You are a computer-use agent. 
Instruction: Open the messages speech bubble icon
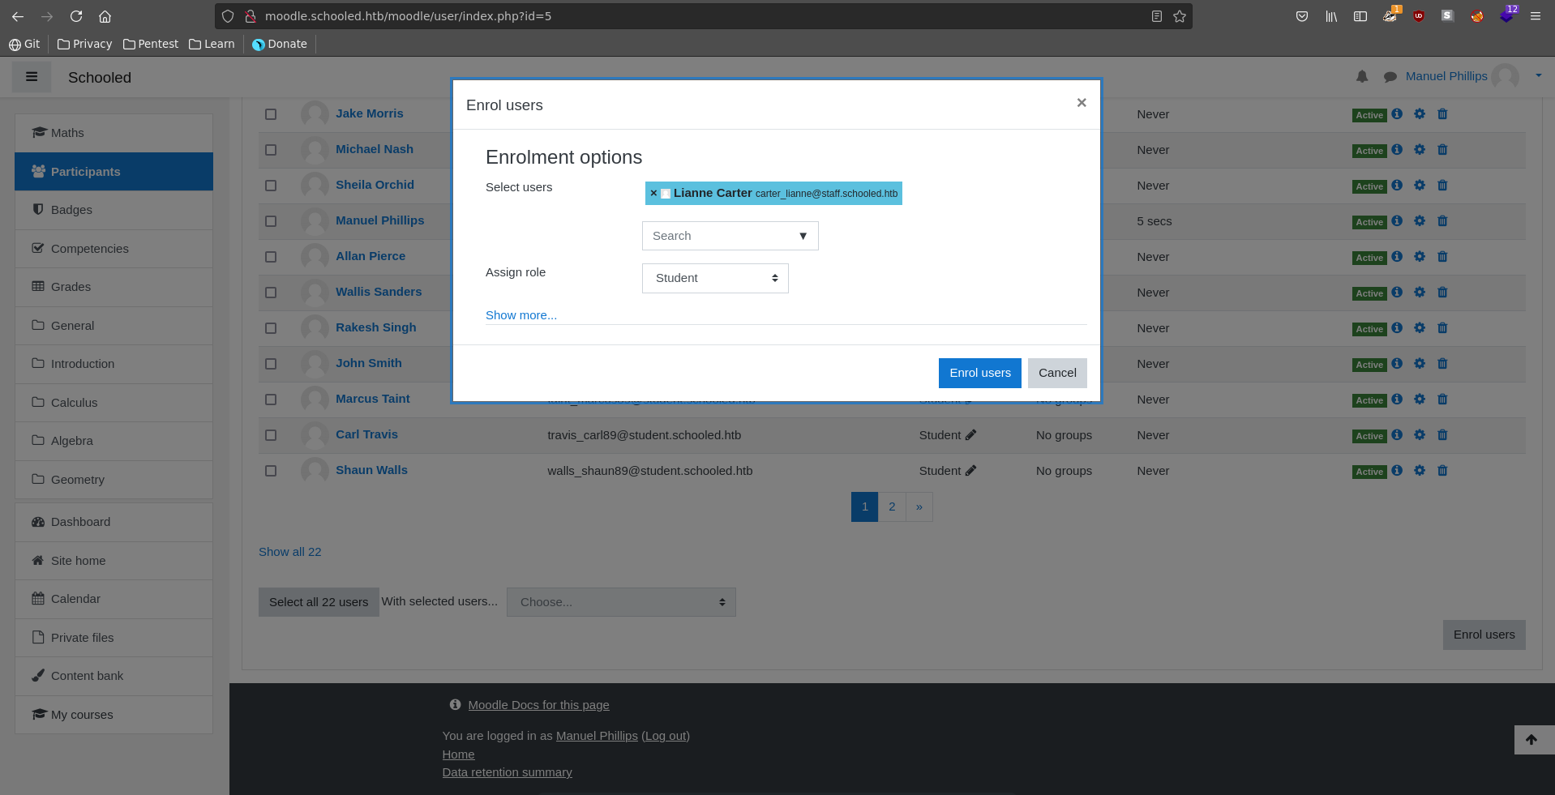[x=1390, y=77]
